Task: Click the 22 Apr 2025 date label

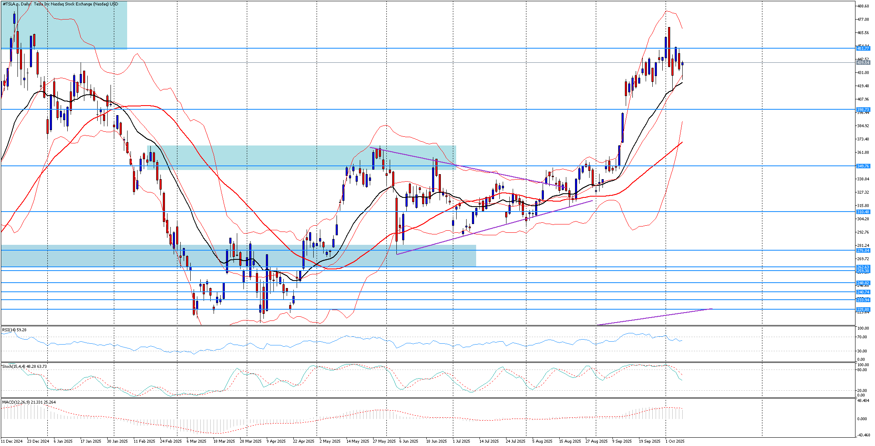Action: point(304,441)
